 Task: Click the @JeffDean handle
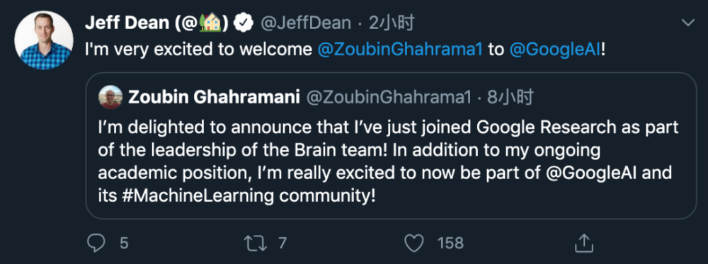pos(306,23)
